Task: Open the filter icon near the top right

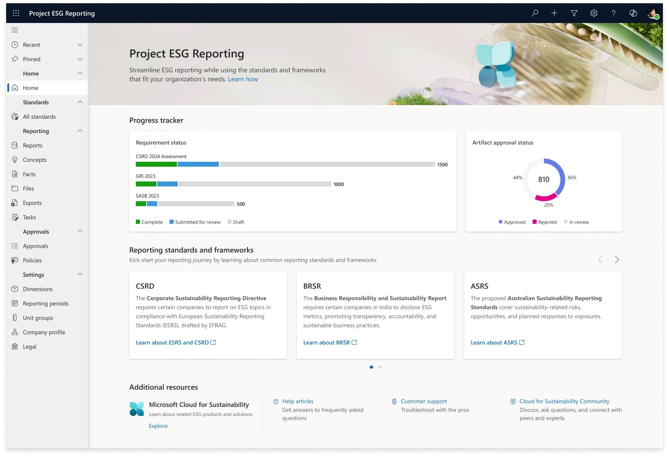Action: [x=574, y=13]
